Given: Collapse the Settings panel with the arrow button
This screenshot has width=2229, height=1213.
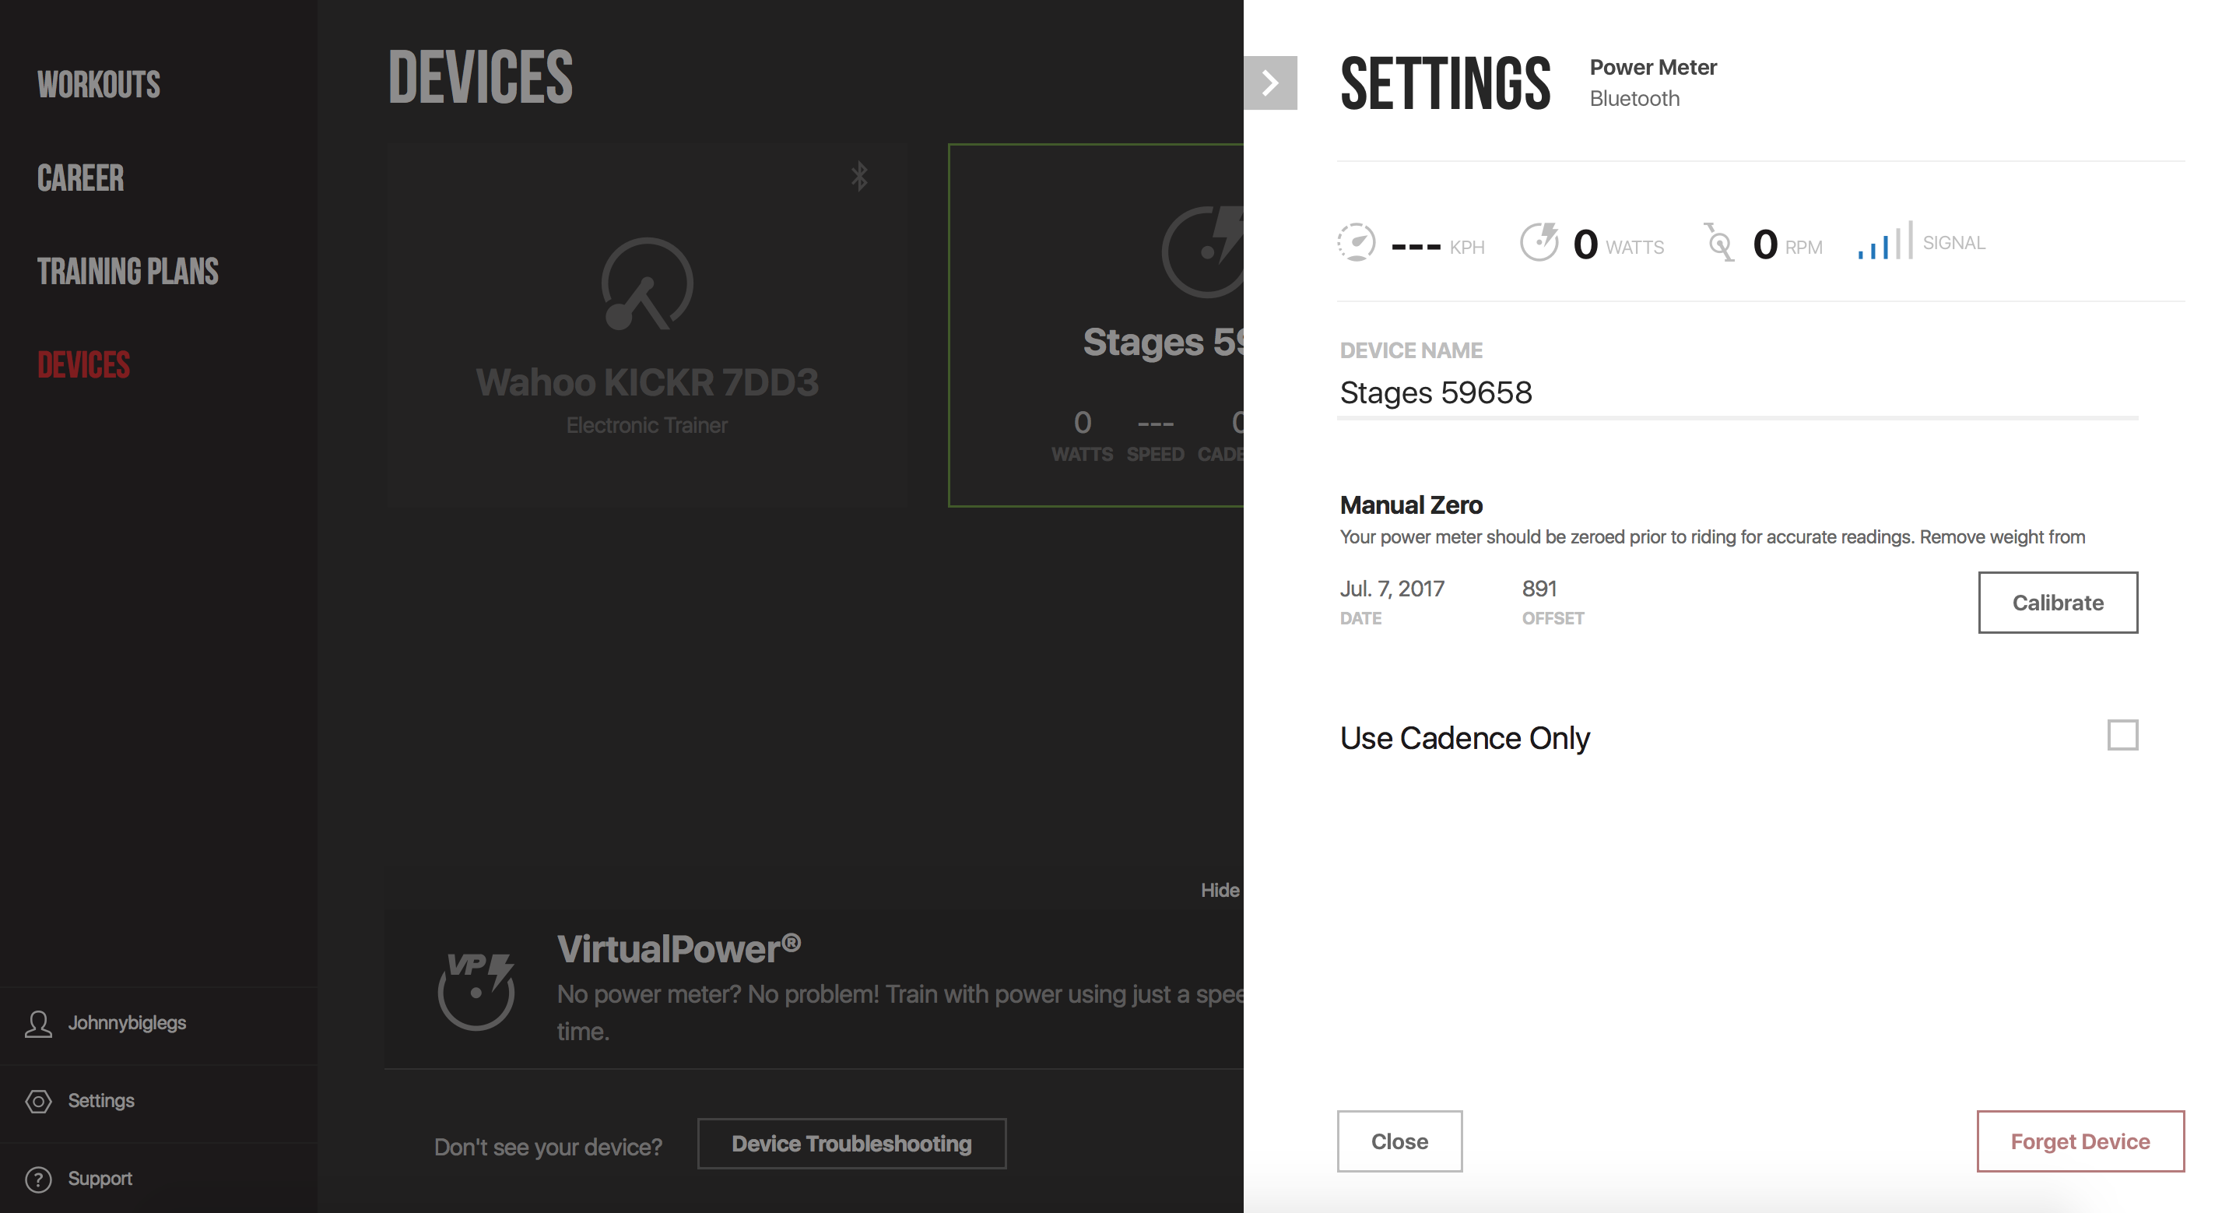Looking at the screenshot, I should coord(1269,83).
